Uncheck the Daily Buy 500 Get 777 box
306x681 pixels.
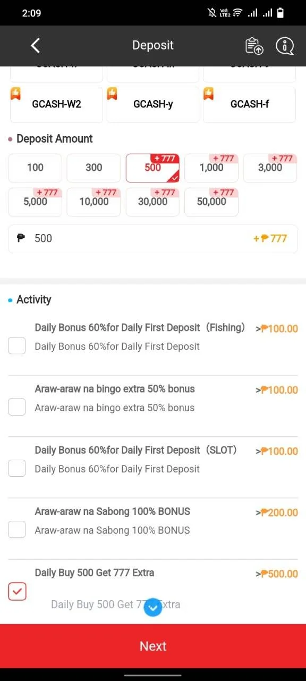tap(17, 591)
